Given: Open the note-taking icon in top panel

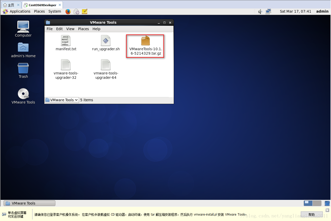Looking at the screenshot, I should (85, 11).
